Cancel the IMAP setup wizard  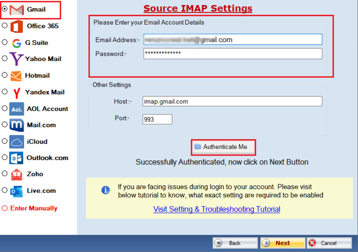click(329, 243)
